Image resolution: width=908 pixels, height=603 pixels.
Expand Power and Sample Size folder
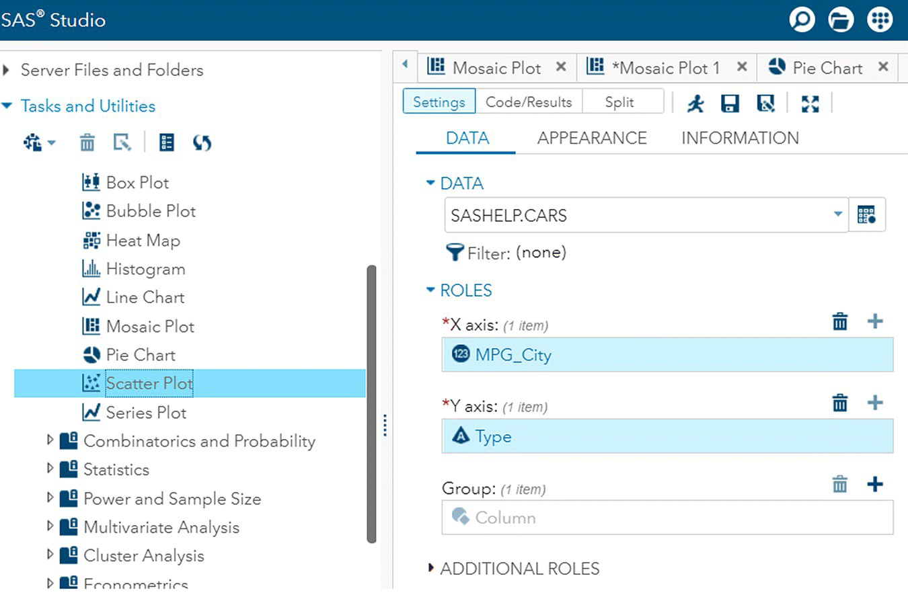(50, 497)
